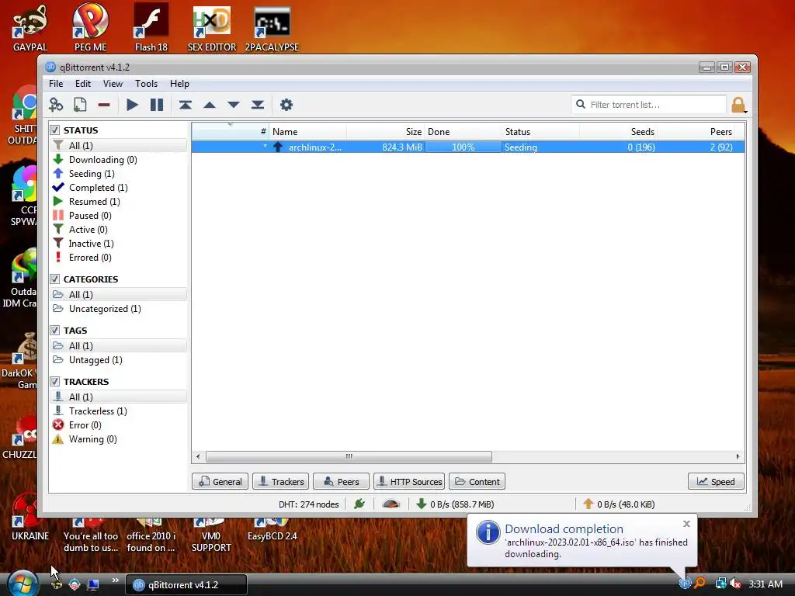Select Resumed (1) status filter

pyautogui.click(x=94, y=202)
